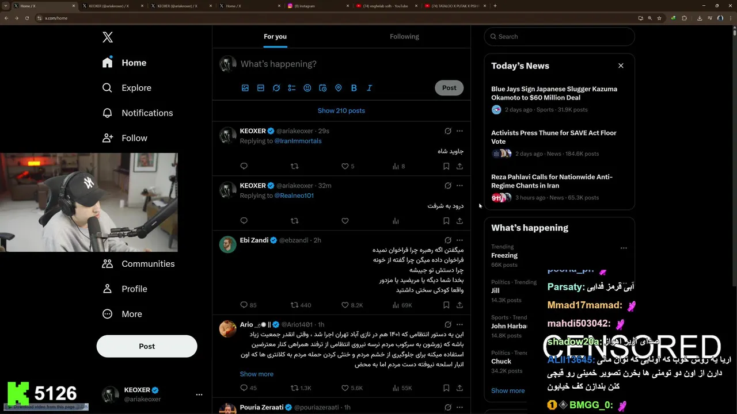Share Ebi Zandi's post
Viewport: 737px width, 414px height.
click(459, 305)
